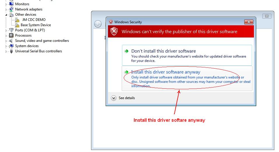The image size is (279, 152).
Task: Expand the Network adapters node
Action: [x=6, y=9]
